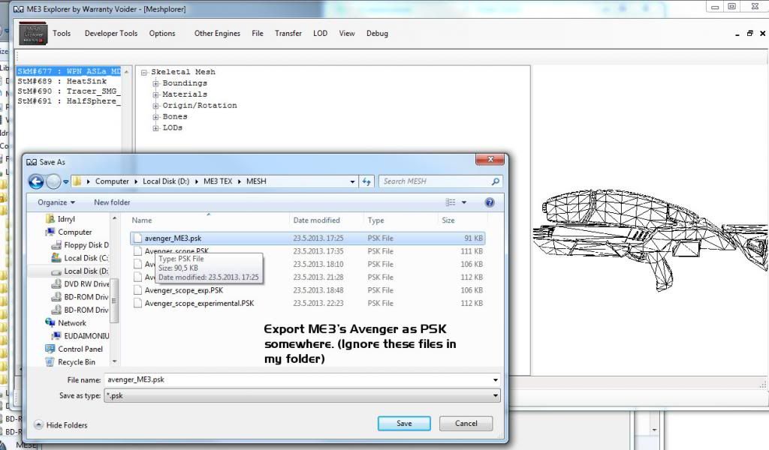Open the File menu in Meshplorer
Screen dimensions: 769x450
(258, 33)
